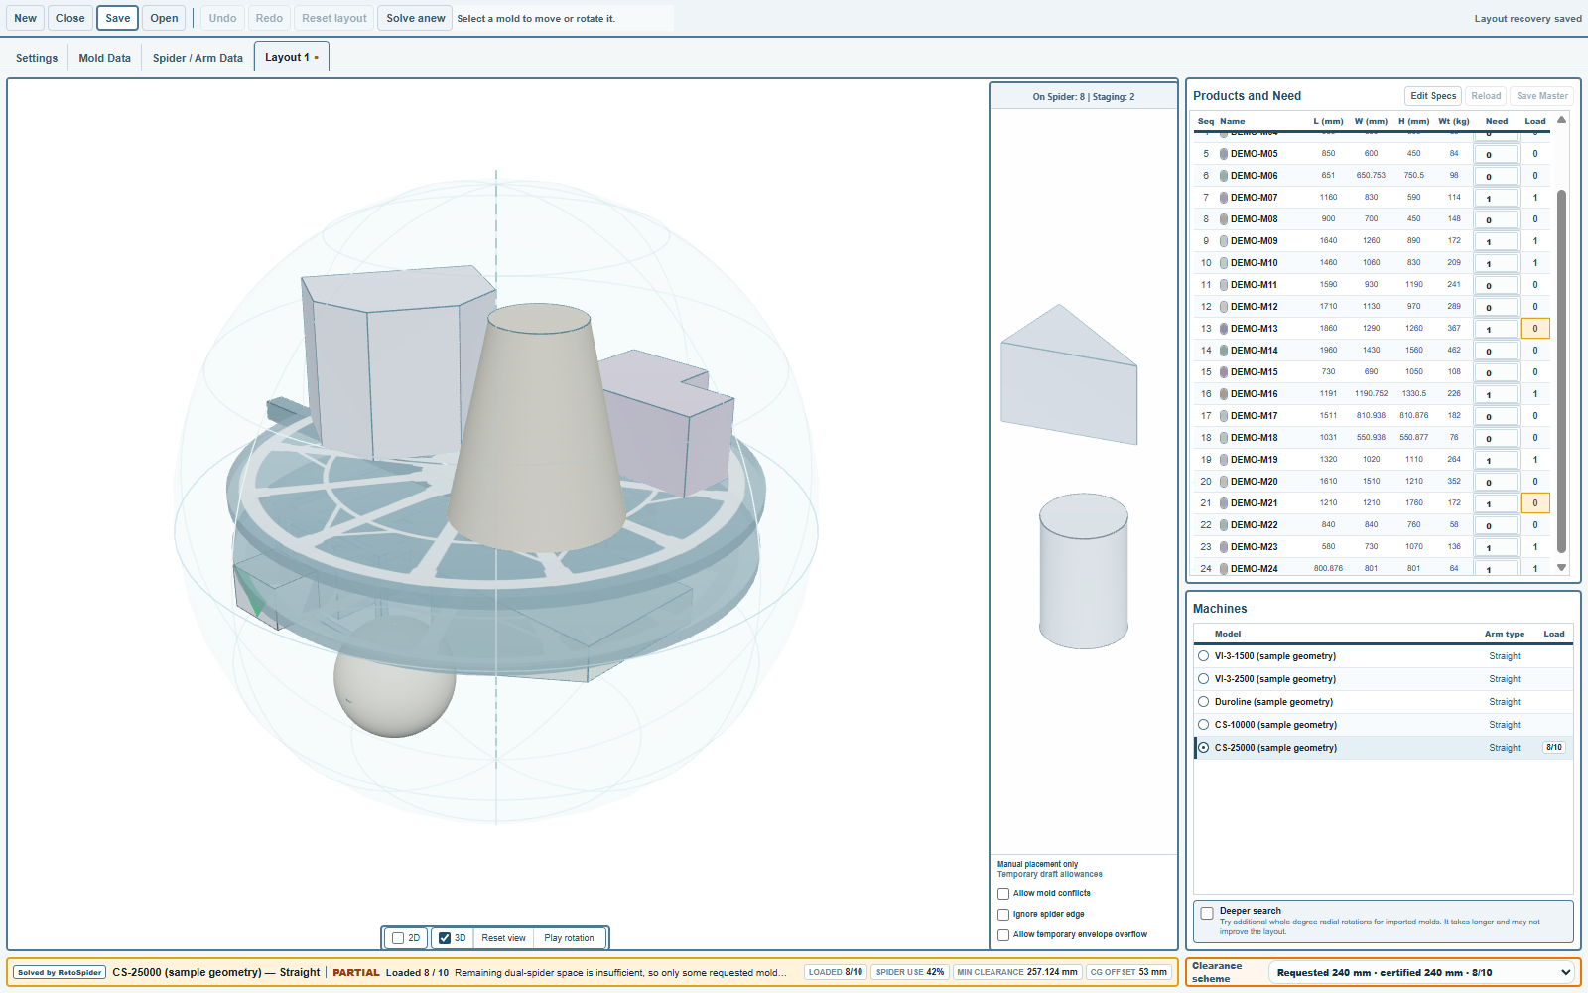Select the Layout 1 tab
Screen dimensions: 1588x993
pos(291,57)
